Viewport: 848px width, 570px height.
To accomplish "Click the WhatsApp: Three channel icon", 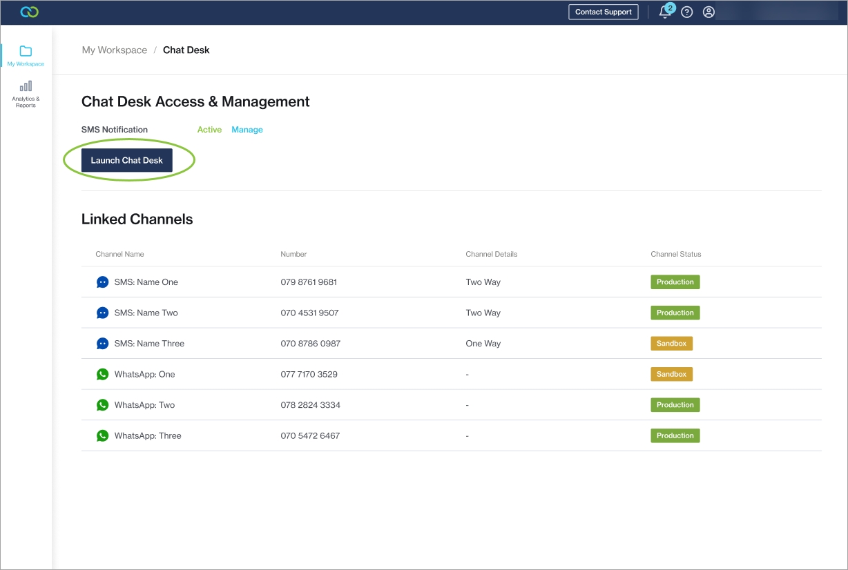I will coord(102,435).
